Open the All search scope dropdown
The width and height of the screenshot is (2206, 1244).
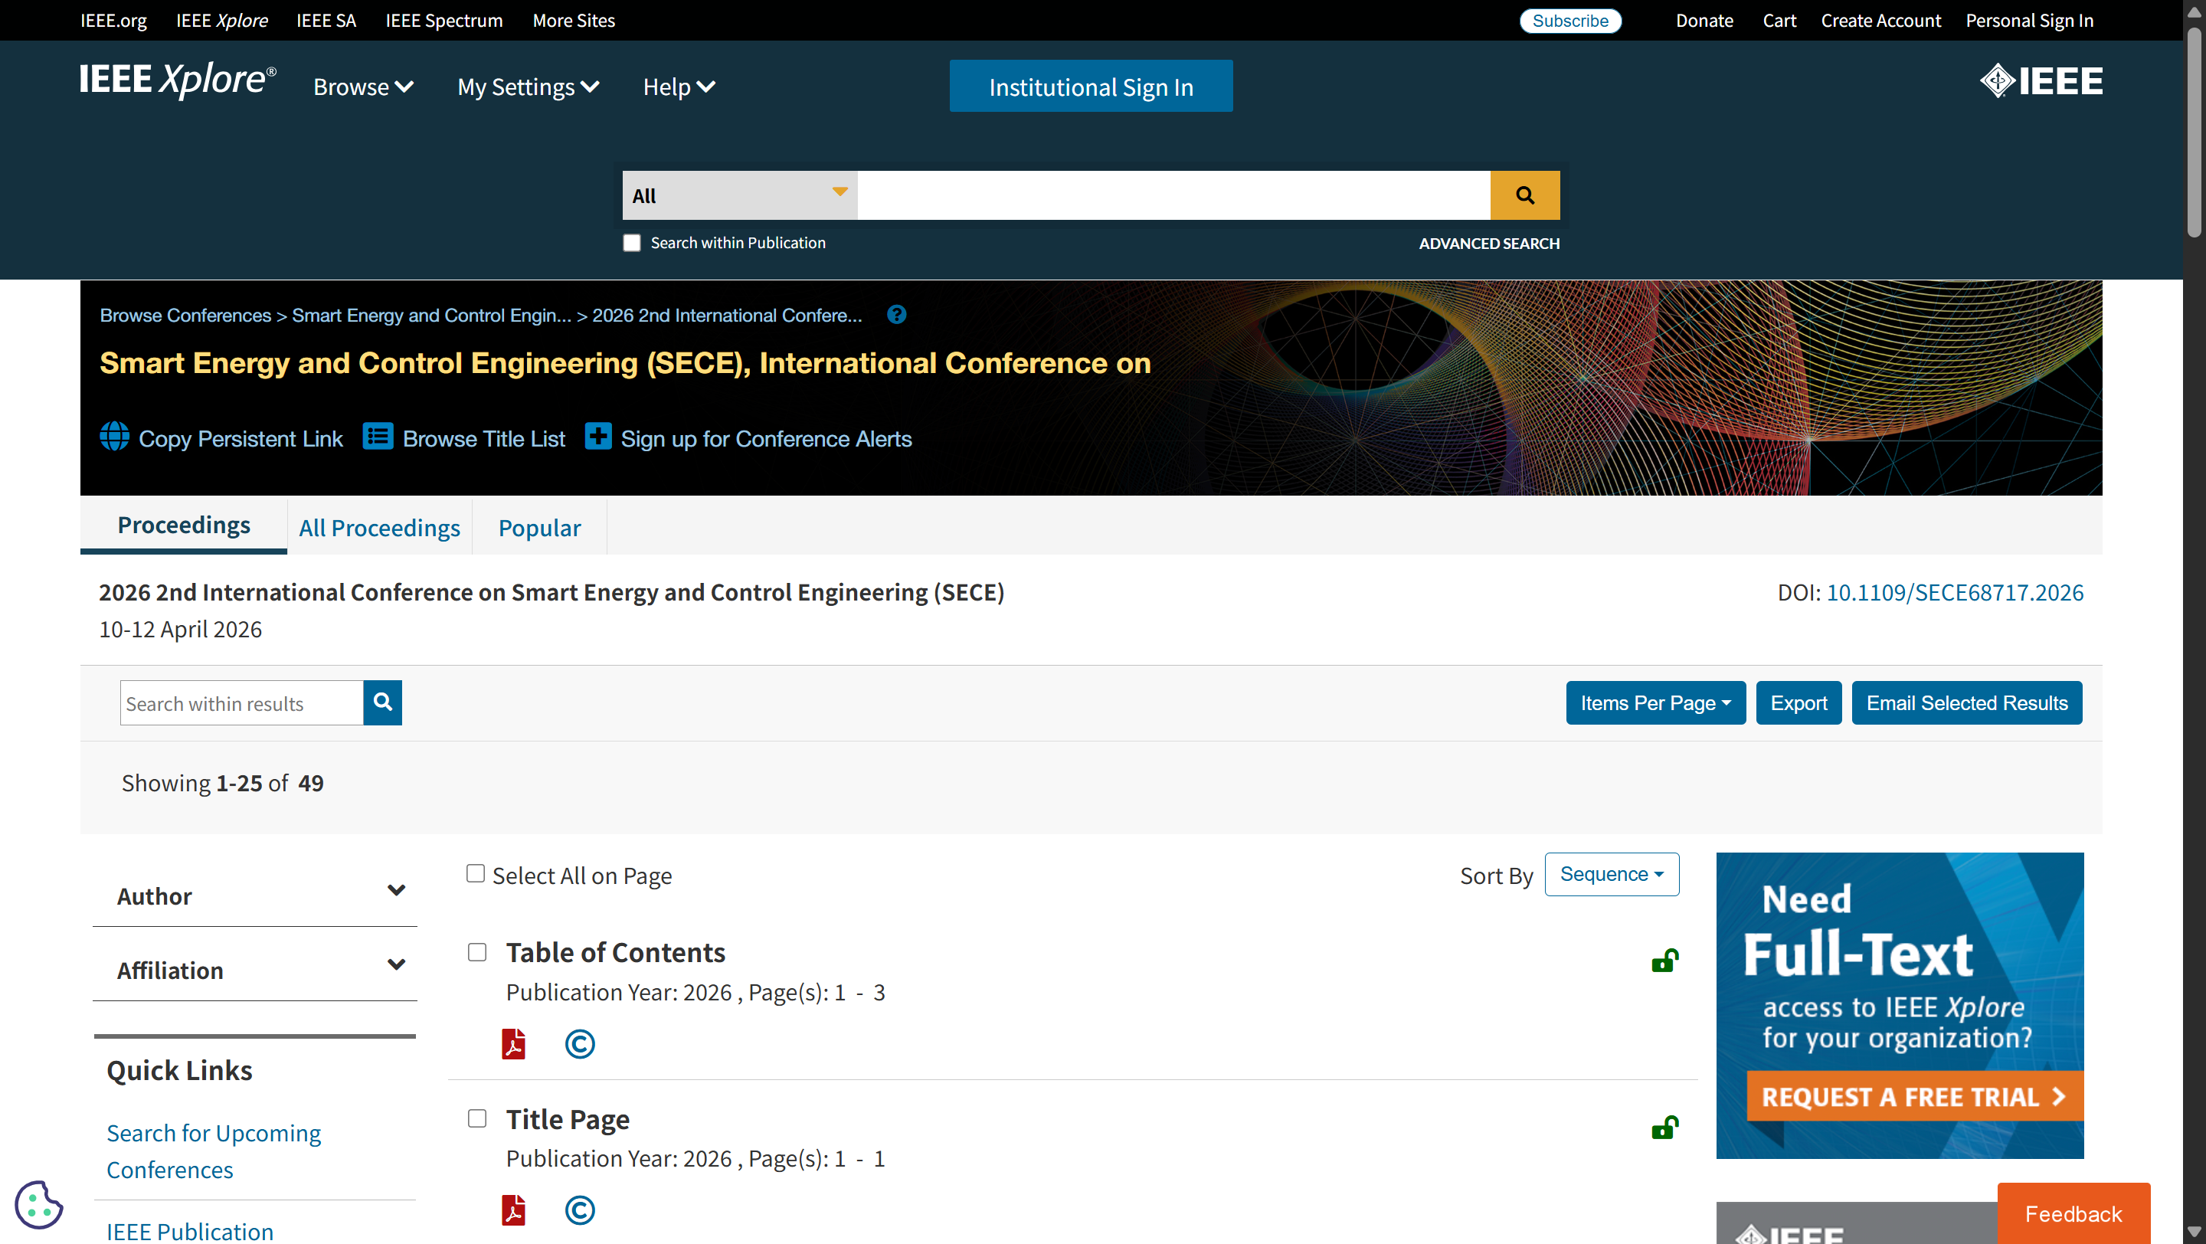(x=740, y=195)
